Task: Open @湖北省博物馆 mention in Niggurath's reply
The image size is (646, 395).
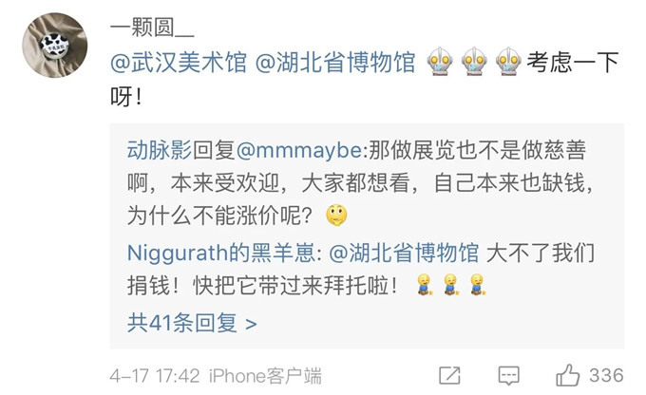Action: (404, 253)
